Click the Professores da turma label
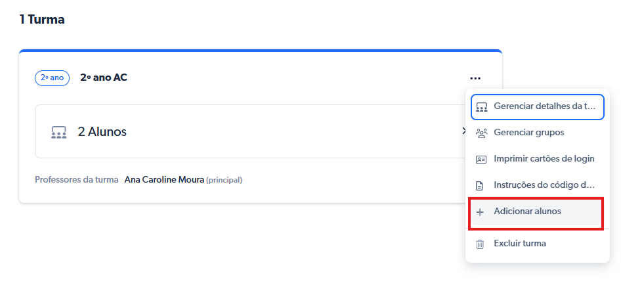This screenshot has height=289, width=621. click(x=76, y=179)
